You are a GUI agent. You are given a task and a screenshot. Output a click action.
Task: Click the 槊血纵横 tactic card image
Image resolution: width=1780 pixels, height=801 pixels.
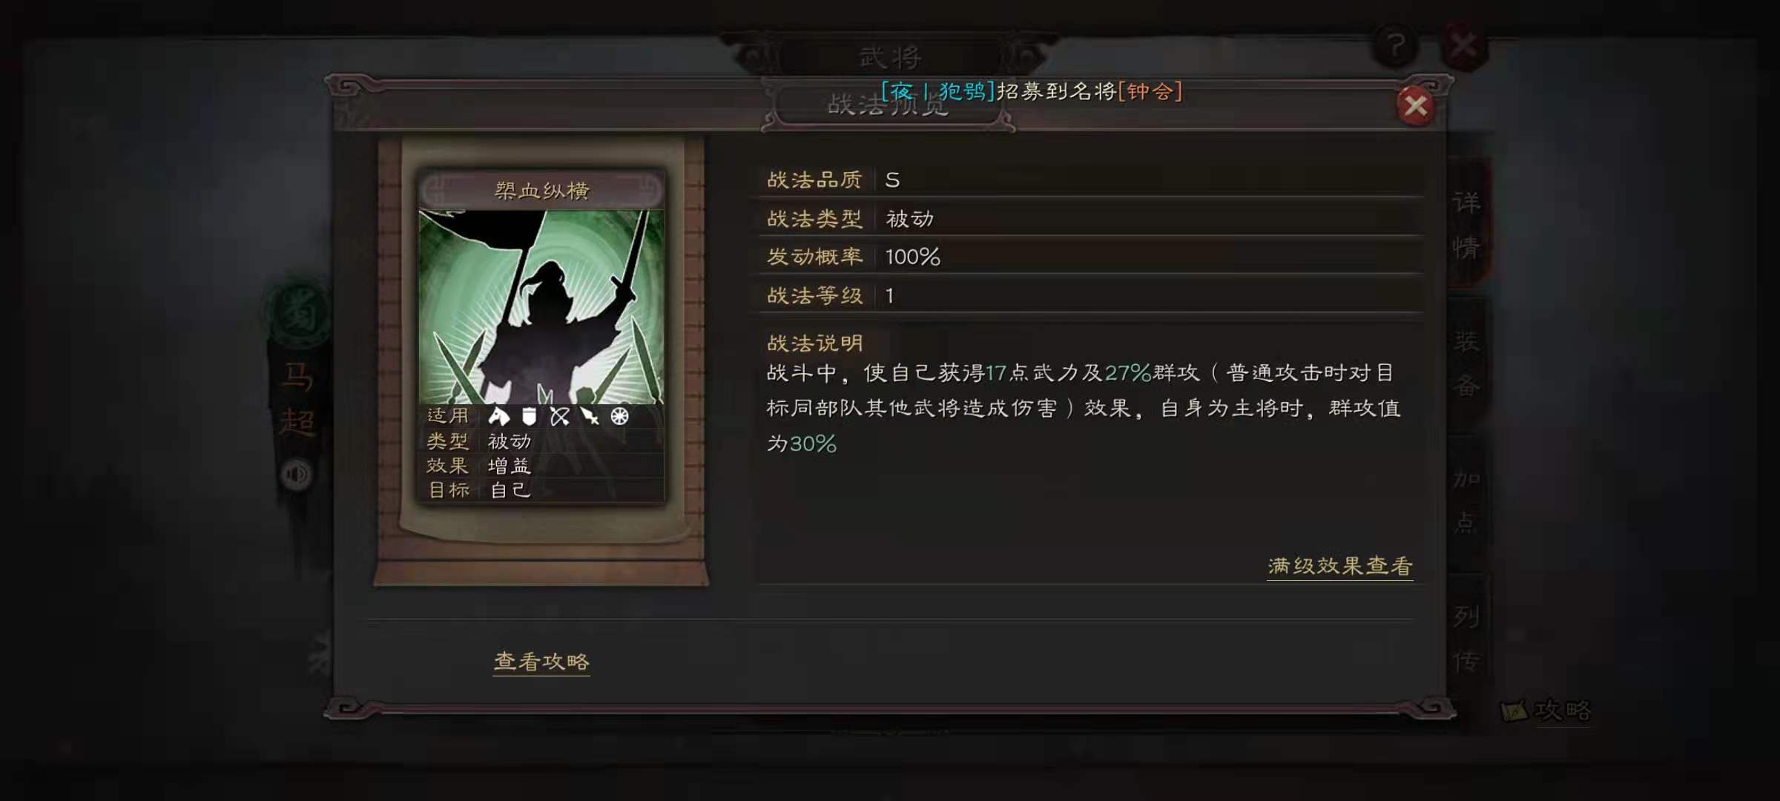(541, 307)
